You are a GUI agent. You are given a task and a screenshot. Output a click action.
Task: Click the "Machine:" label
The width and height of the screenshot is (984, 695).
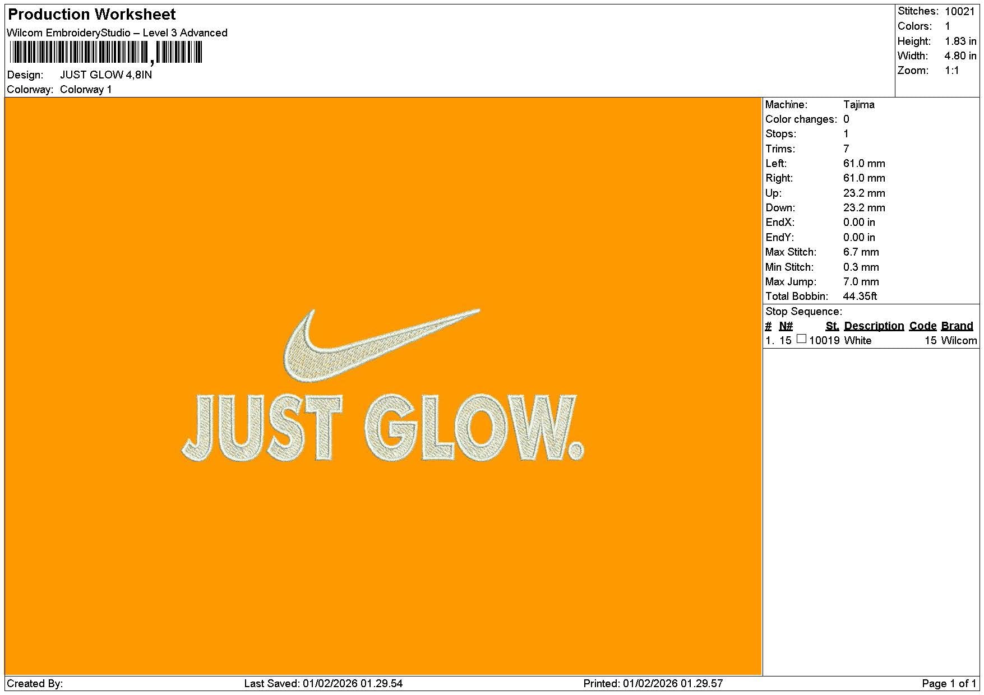(787, 105)
